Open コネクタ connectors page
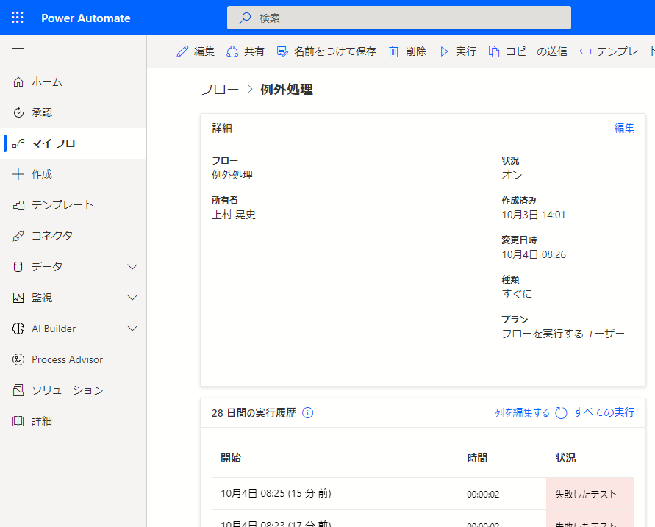The height and width of the screenshot is (527, 655). click(x=73, y=236)
